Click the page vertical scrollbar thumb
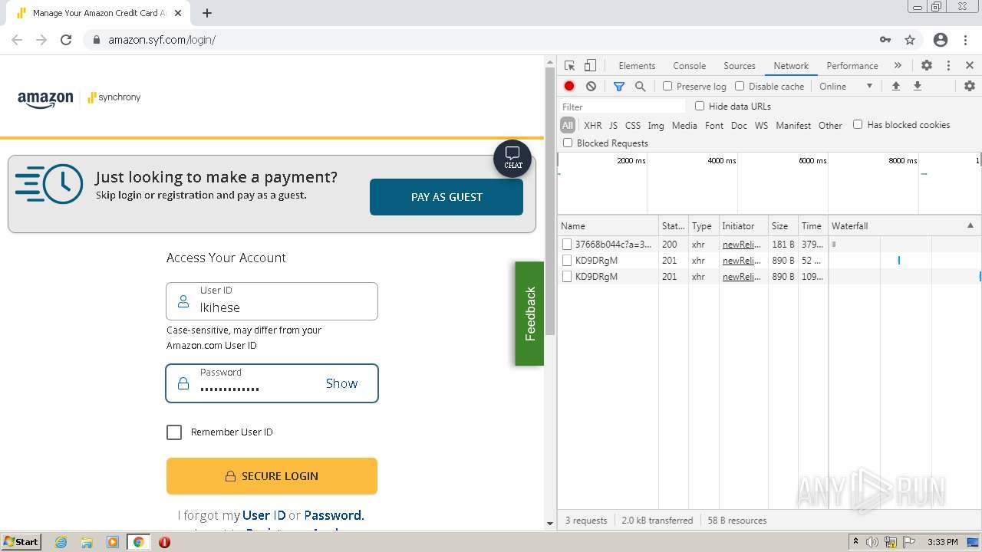The image size is (982, 552). [549, 202]
